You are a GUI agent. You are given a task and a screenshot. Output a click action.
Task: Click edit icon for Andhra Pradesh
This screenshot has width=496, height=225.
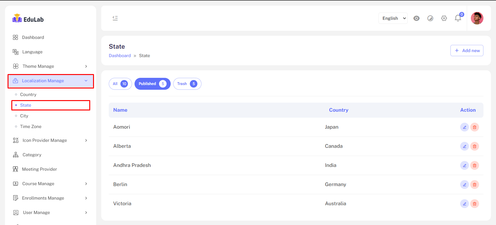464,165
